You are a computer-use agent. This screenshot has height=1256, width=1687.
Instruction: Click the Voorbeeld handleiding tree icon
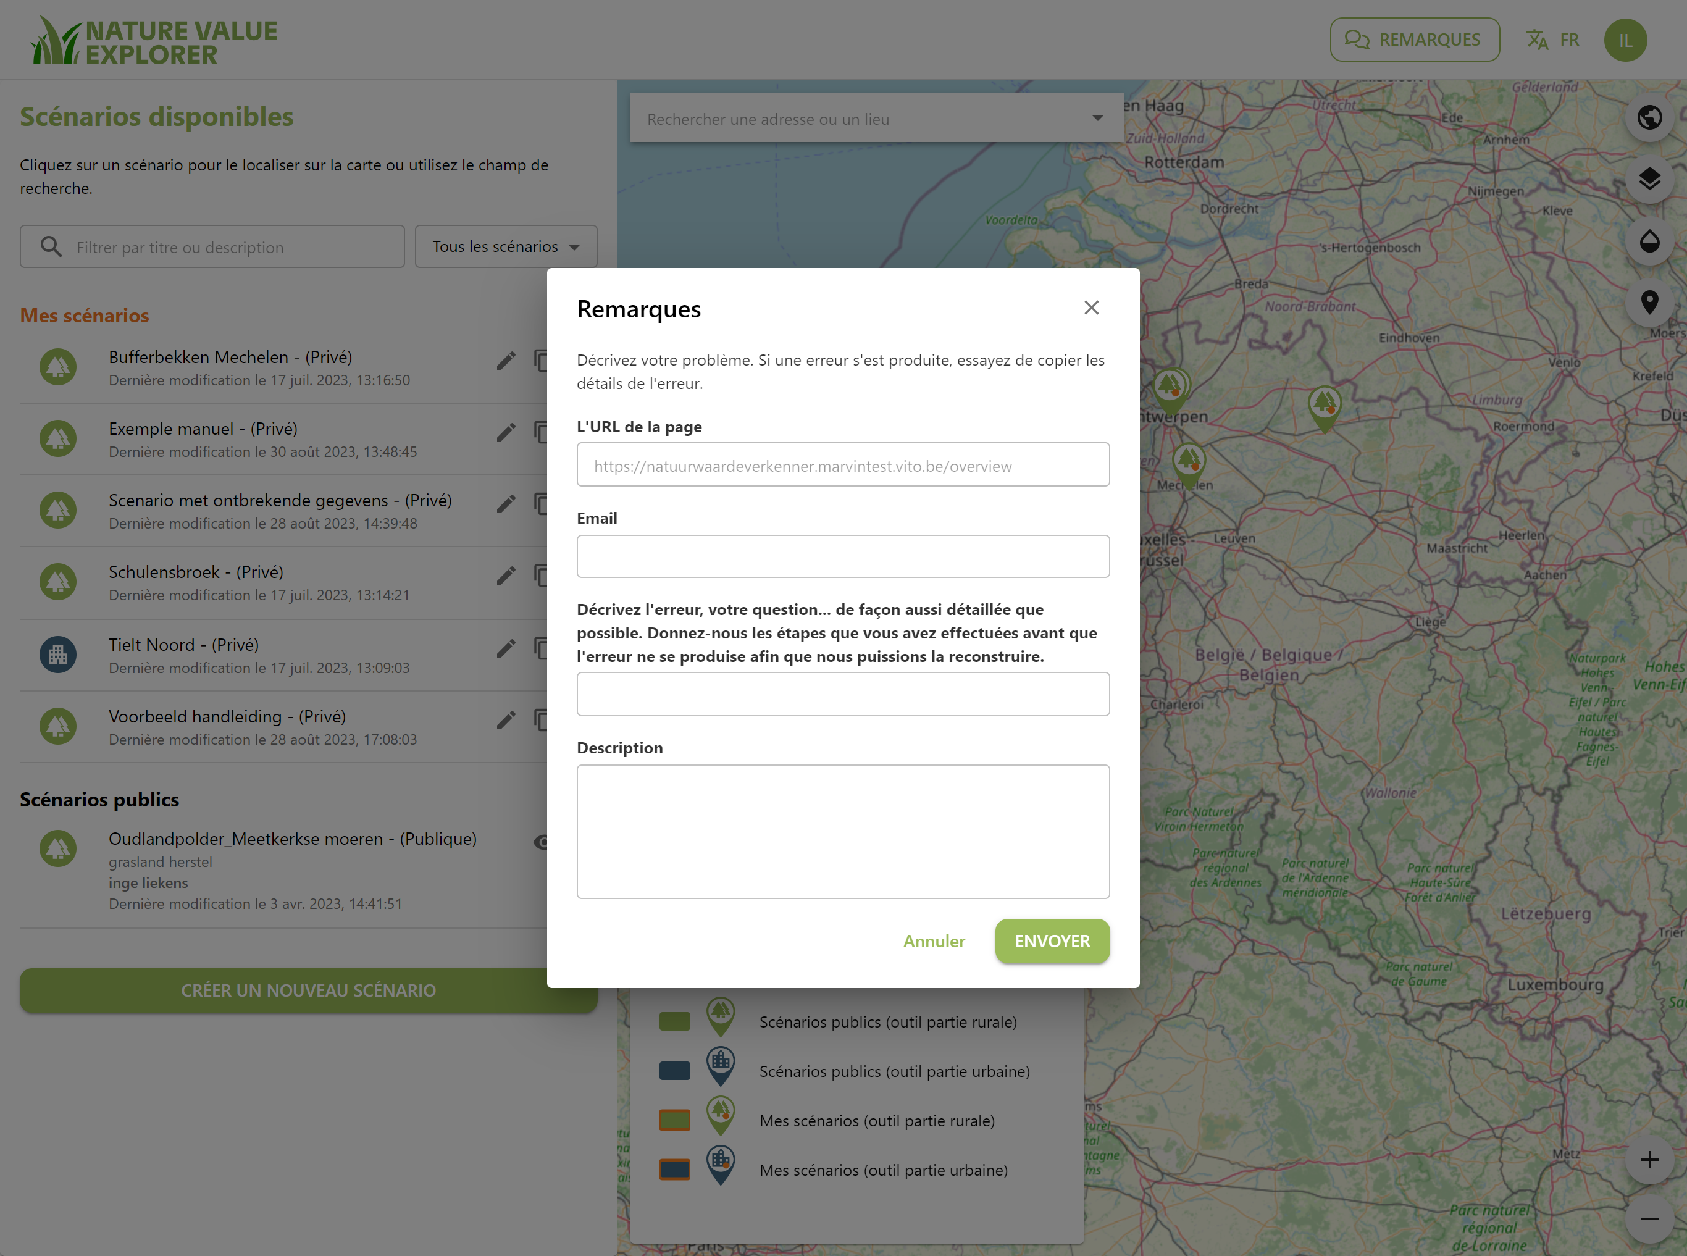(58, 726)
